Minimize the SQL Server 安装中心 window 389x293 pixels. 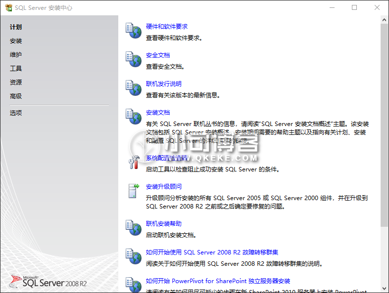(332, 8)
